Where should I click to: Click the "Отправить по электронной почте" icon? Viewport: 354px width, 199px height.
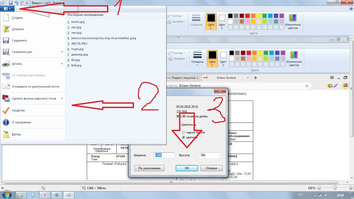pyautogui.click(x=6, y=87)
